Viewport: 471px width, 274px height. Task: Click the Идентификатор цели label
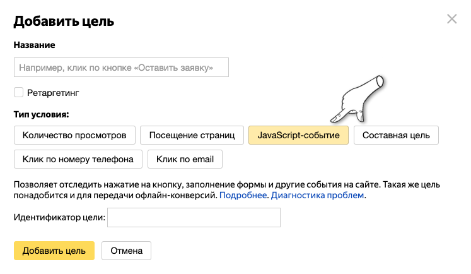[59, 218]
